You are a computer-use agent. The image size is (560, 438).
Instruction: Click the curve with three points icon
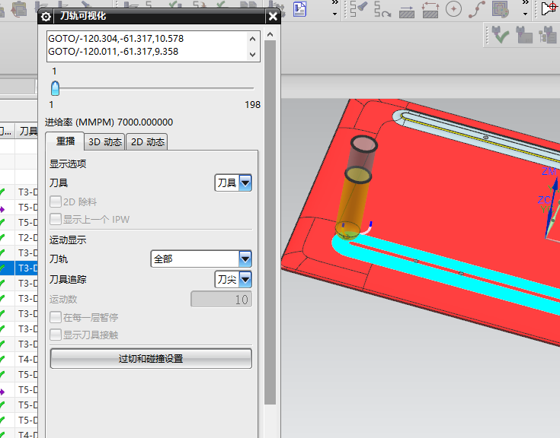477,9
